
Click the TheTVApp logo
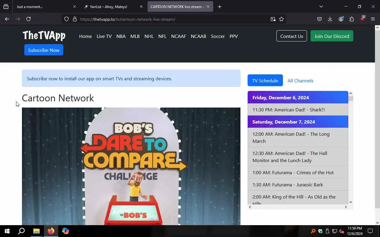pyautogui.click(x=44, y=36)
